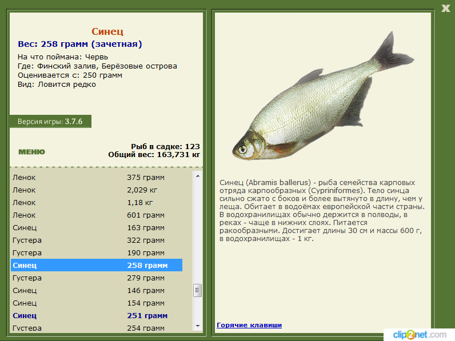Image resolution: width=455 pixels, height=341 pixels.
Task: Select the bold Синец 251 грамм row
Action: pyautogui.click(x=97, y=315)
